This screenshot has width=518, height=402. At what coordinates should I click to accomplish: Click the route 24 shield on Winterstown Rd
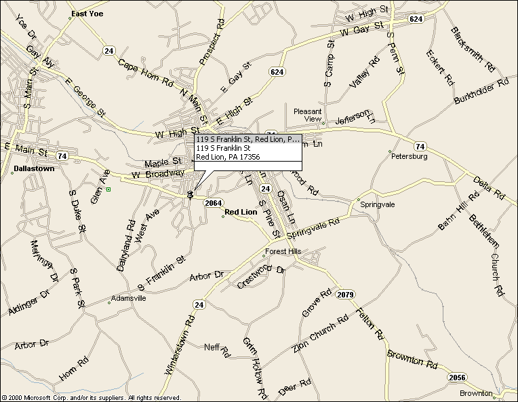pyautogui.click(x=199, y=305)
